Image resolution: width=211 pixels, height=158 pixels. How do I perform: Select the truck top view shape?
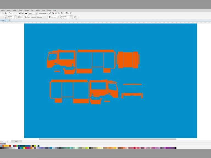point(128,60)
